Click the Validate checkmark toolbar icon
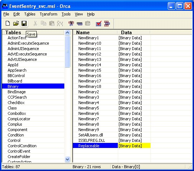The width and height of the screenshot is (194, 171). click(98, 23)
